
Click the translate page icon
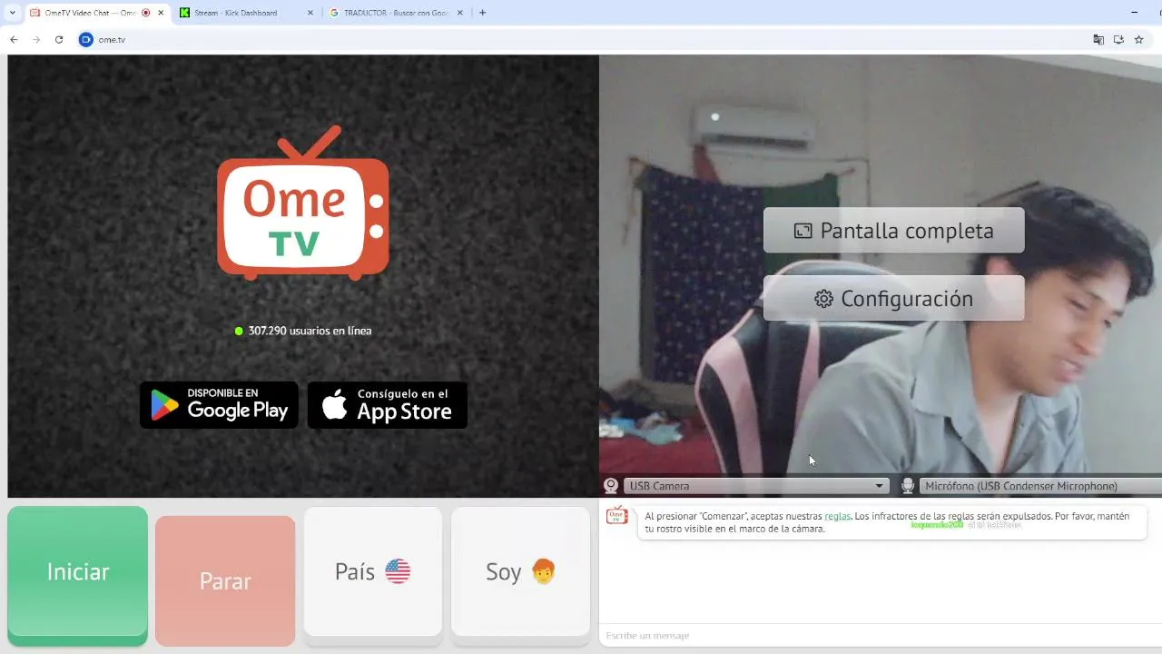click(1098, 40)
